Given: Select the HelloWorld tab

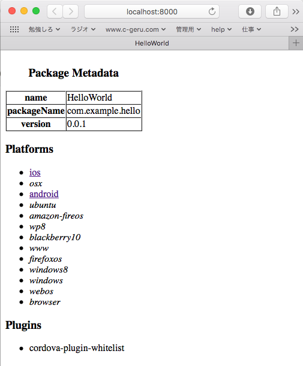Looking at the screenshot, I should (x=145, y=43).
